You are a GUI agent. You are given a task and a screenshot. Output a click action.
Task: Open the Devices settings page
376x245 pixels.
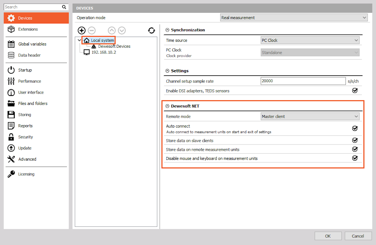click(x=36, y=18)
